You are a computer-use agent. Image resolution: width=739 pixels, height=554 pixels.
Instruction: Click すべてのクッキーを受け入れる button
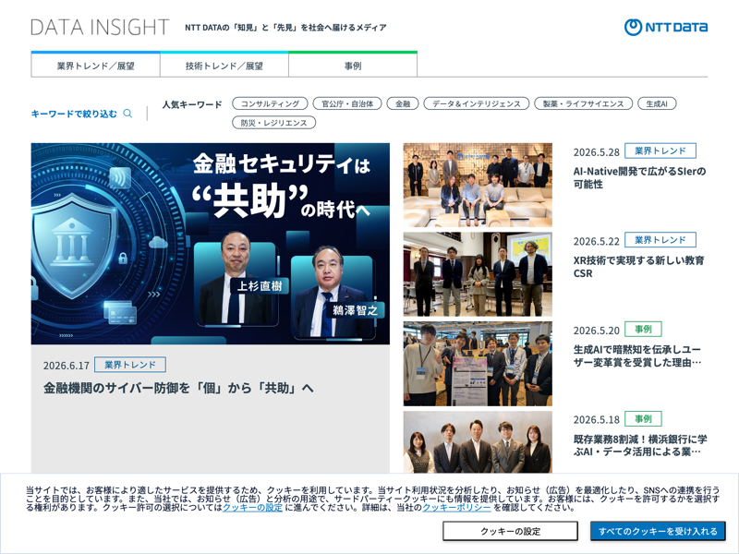pyautogui.click(x=658, y=531)
